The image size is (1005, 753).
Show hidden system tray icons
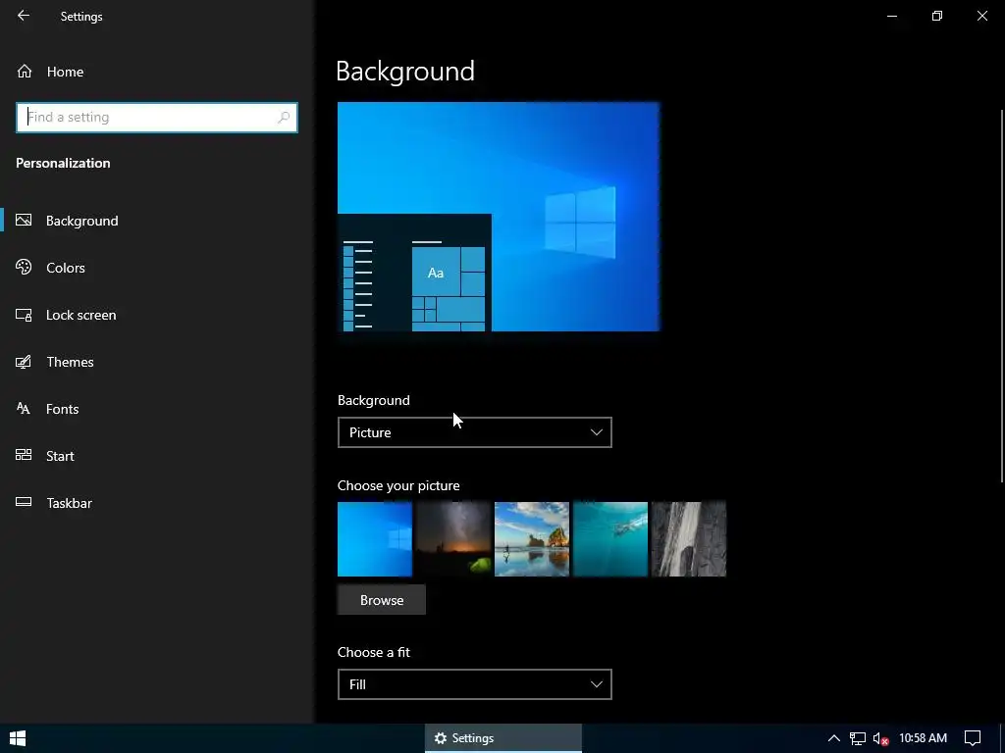coord(834,738)
